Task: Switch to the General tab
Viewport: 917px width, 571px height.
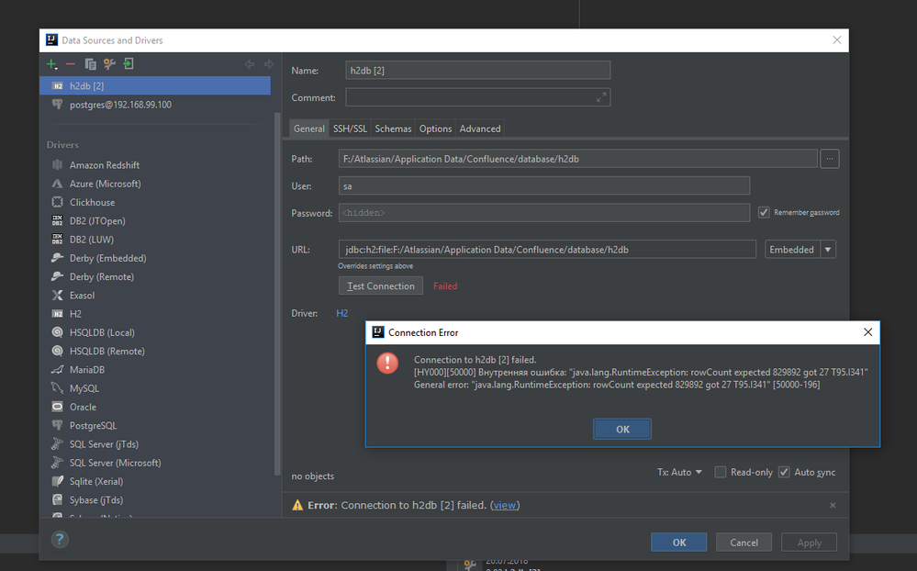Action: click(x=308, y=129)
